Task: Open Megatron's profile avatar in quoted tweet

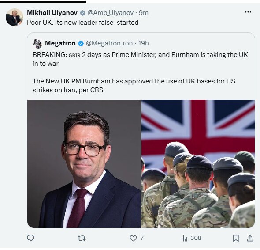Action: [x=37, y=44]
